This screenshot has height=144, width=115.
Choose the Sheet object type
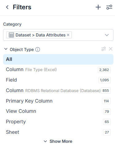[x=58, y=132]
